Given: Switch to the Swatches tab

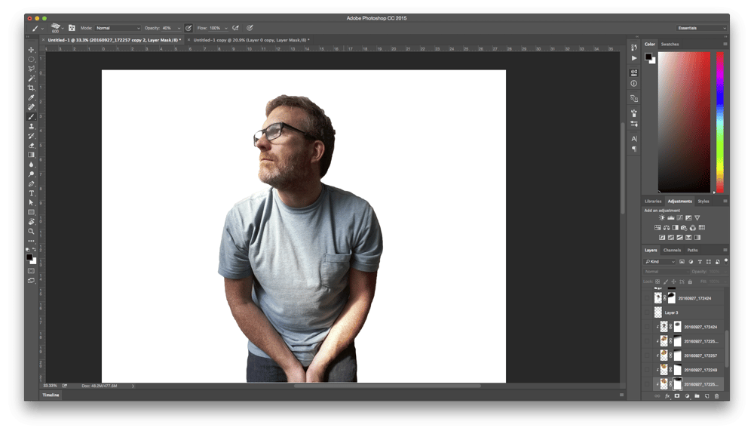Looking at the screenshot, I should tap(670, 45).
